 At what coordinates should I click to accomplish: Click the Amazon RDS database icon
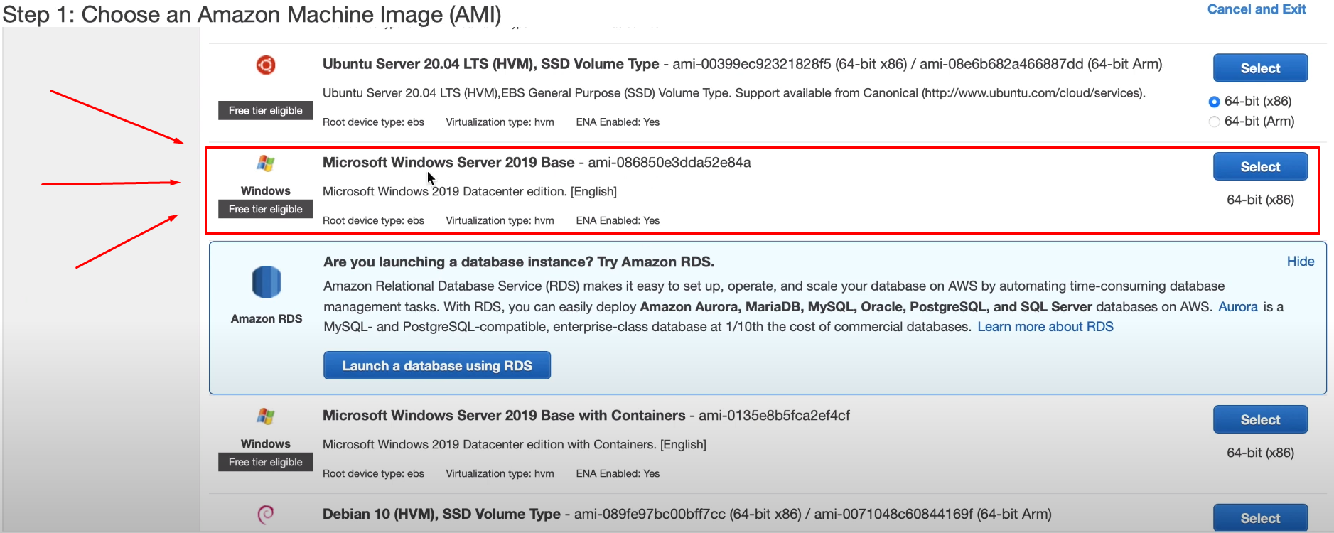[267, 282]
